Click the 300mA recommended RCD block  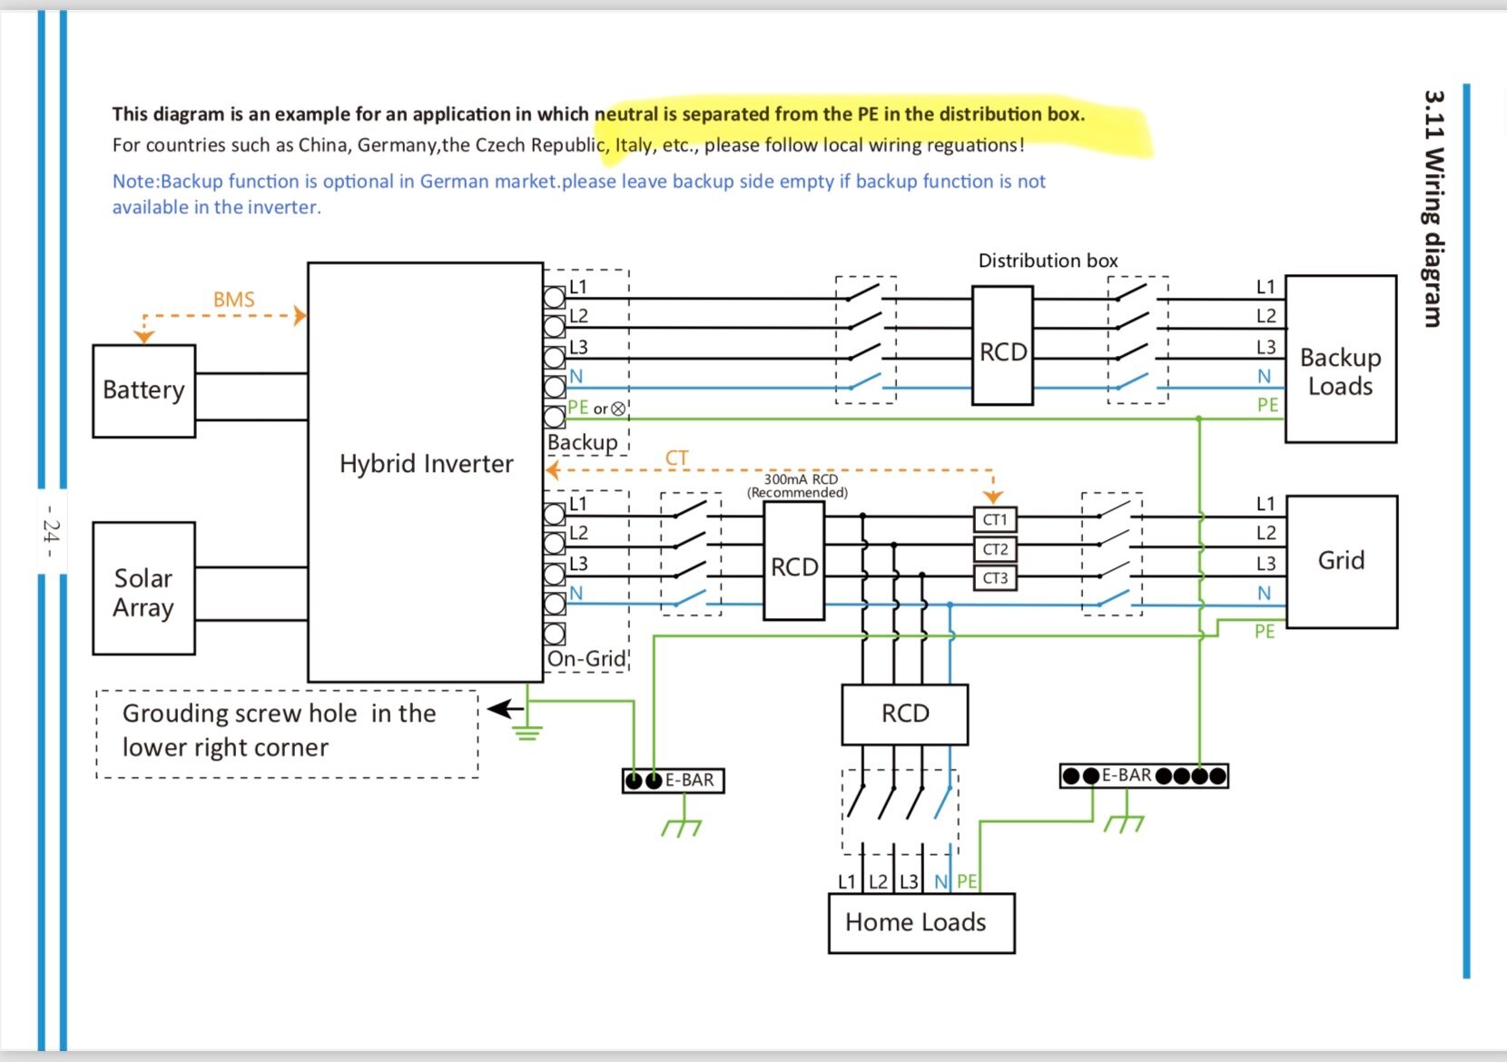click(793, 561)
